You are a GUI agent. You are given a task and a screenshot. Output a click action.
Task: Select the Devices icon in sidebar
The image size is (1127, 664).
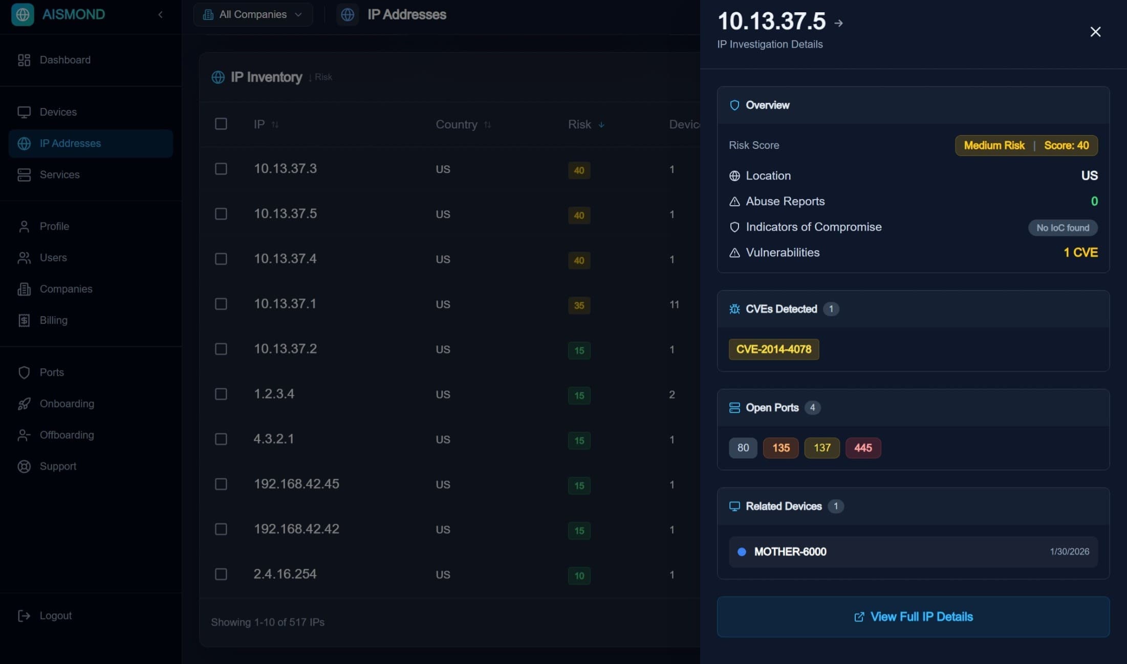click(x=24, y=112)
